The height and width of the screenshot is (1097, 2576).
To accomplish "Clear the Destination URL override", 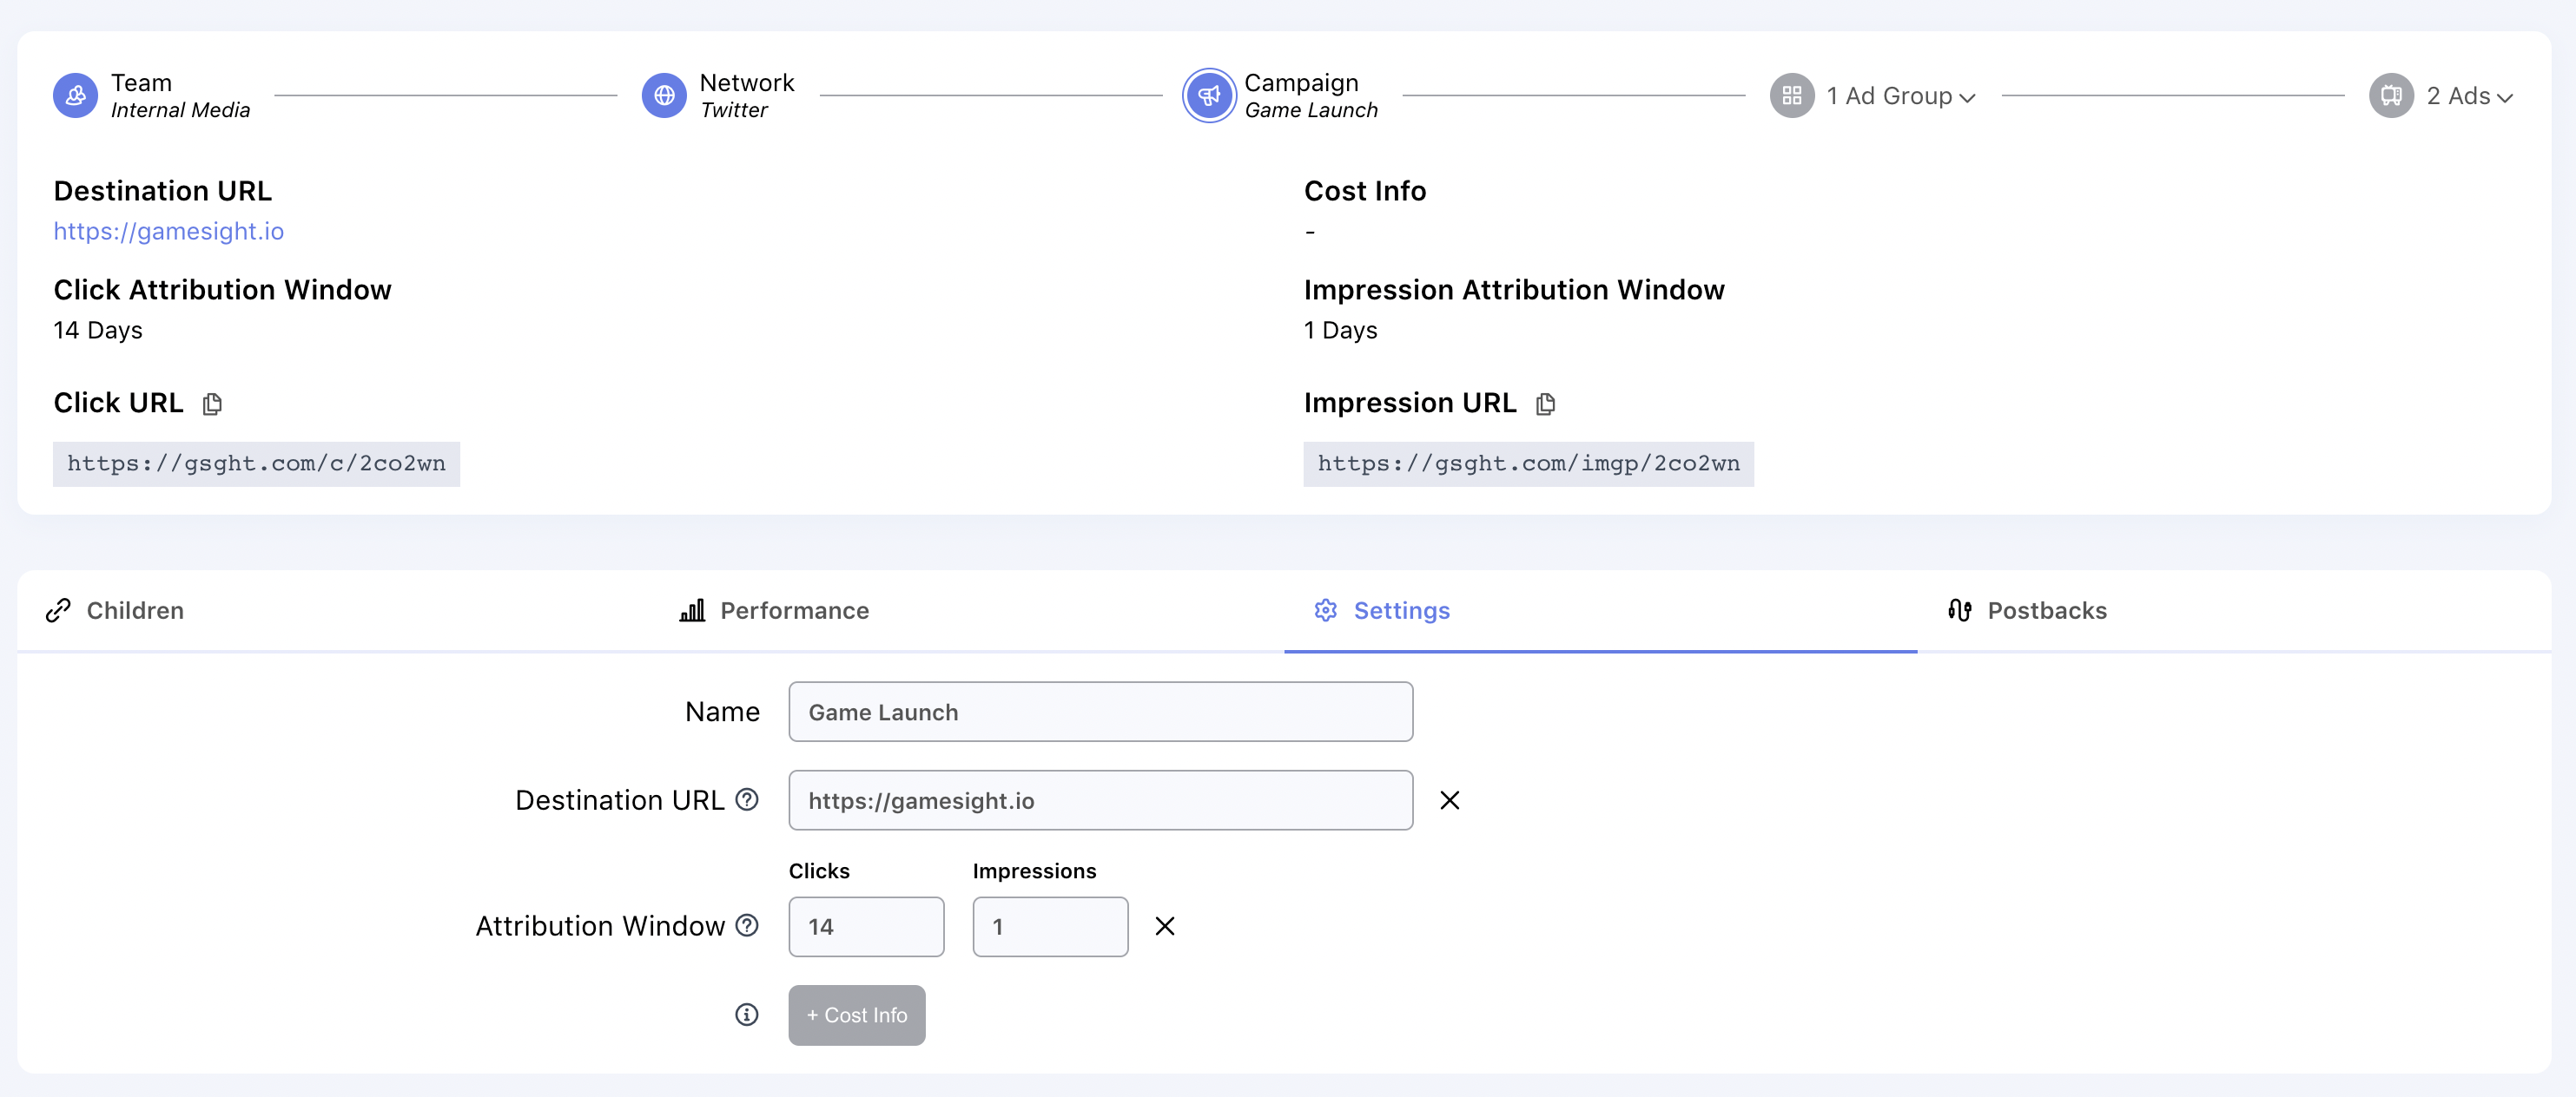I will (x=1449, y=800).
